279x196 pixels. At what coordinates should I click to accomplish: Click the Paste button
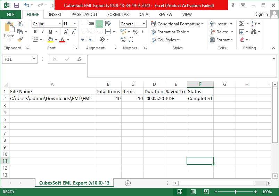(9, 31)
